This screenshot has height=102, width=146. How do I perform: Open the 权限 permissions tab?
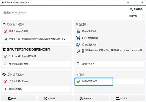point(19,98)
